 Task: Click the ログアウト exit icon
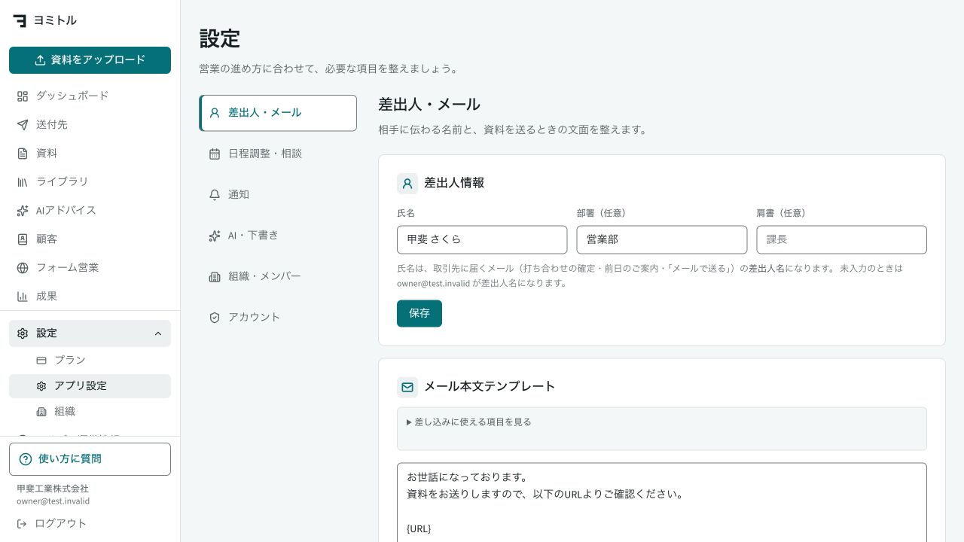[22, 524]
